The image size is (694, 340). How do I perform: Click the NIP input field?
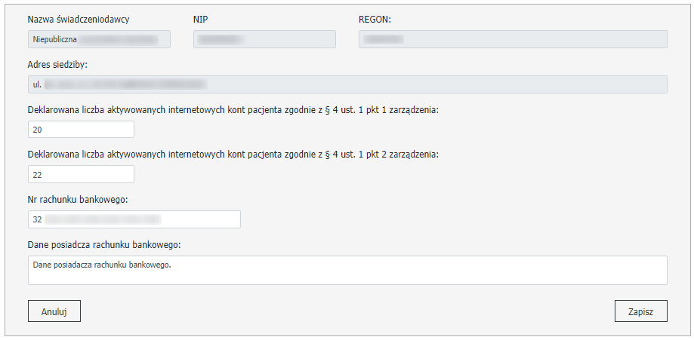(x=264, y=39)
